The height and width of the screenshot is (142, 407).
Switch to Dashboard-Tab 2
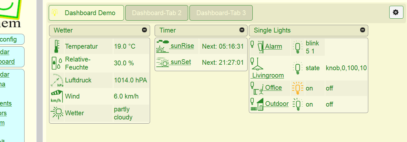point(157,13)
